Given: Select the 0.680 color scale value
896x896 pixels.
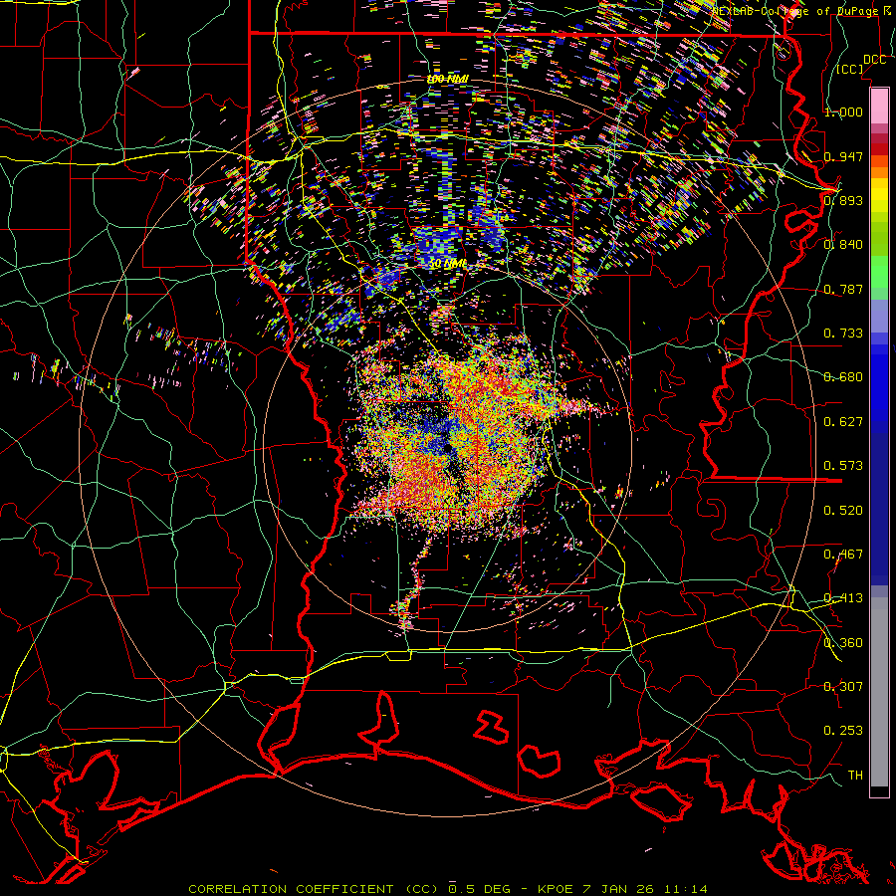Looking at the screenshot, I should [x=843, y=377].
